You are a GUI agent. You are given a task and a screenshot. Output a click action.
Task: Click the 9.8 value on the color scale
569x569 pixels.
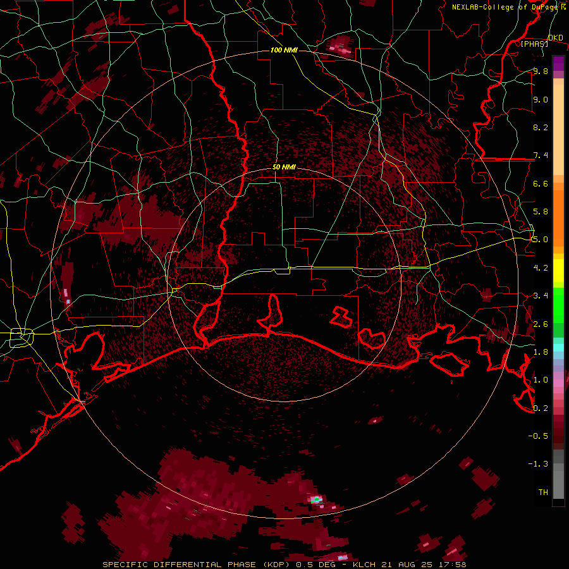541,71
